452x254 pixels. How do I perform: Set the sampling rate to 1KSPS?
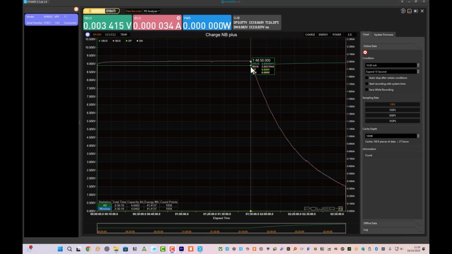pos(392,121)
